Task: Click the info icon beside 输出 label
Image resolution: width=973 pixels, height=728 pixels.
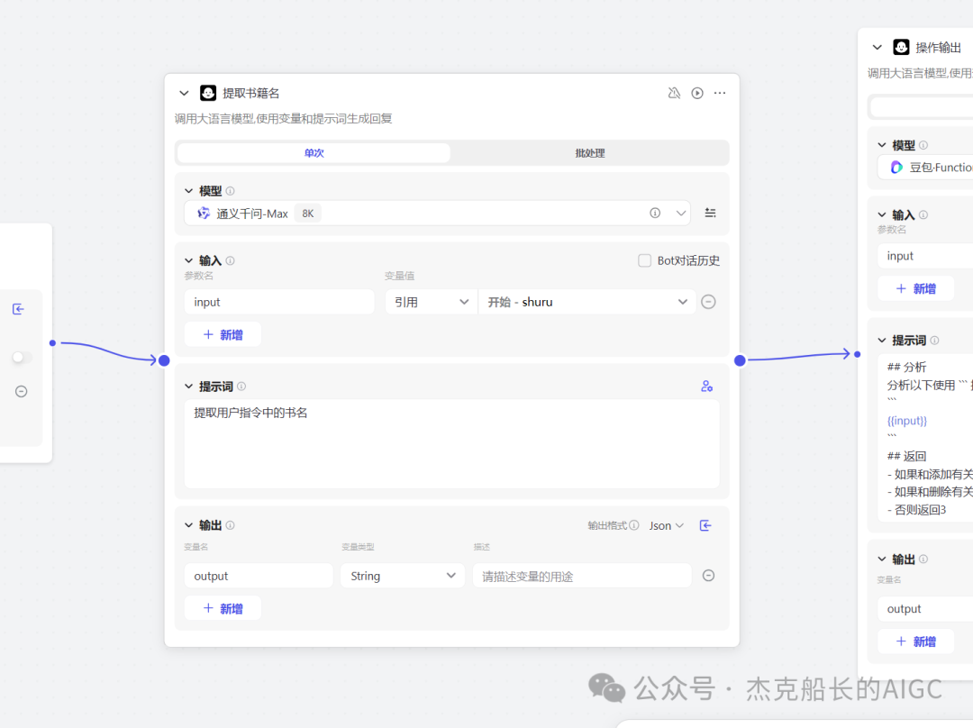Action: pyautogui.click(x=231, y=525)
